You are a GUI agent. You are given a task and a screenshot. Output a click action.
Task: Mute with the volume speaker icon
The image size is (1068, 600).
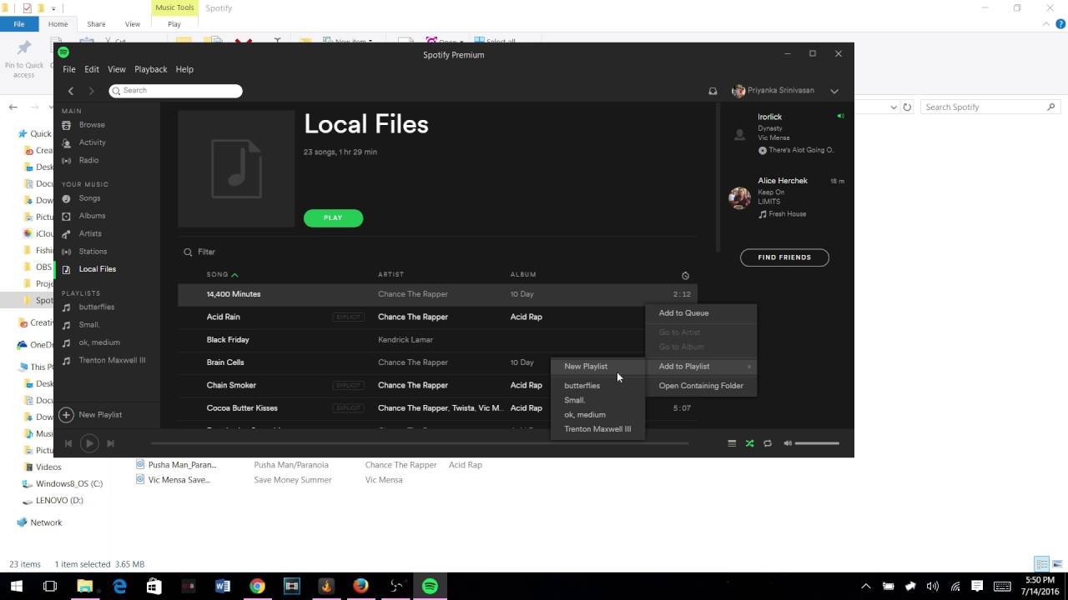click(787, 443)
